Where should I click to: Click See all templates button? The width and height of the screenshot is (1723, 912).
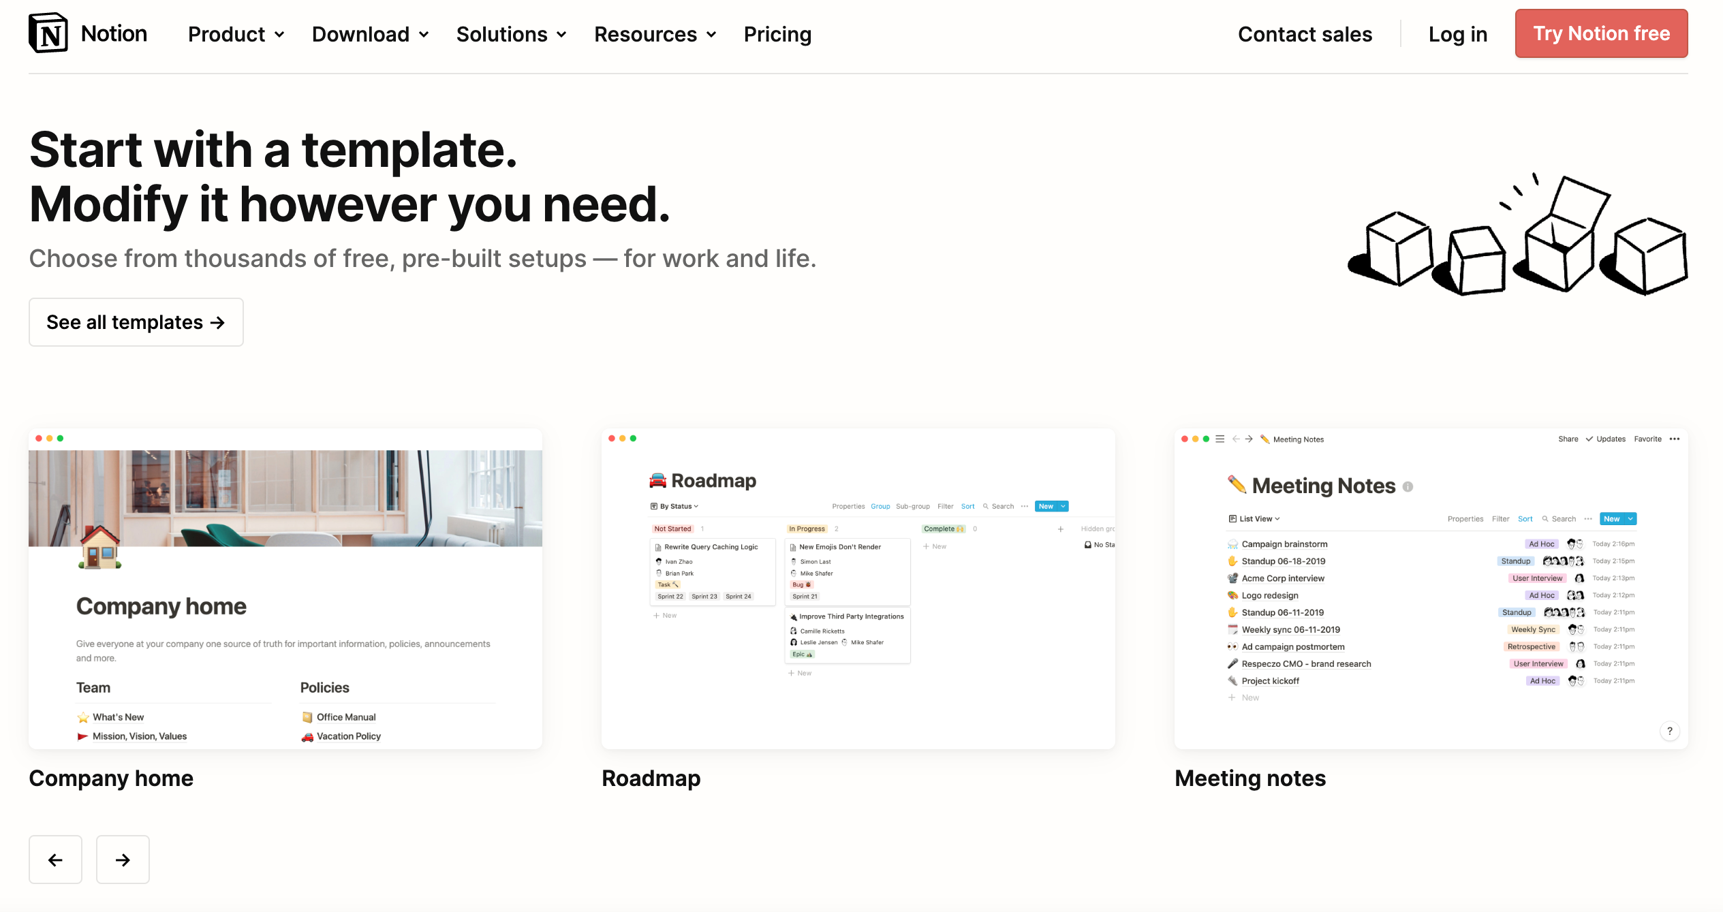[x=136, y=322]
